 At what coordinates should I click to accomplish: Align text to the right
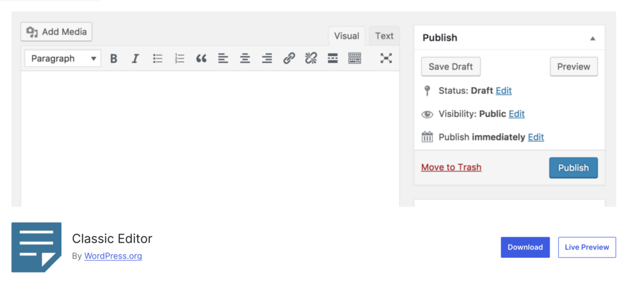267,59
